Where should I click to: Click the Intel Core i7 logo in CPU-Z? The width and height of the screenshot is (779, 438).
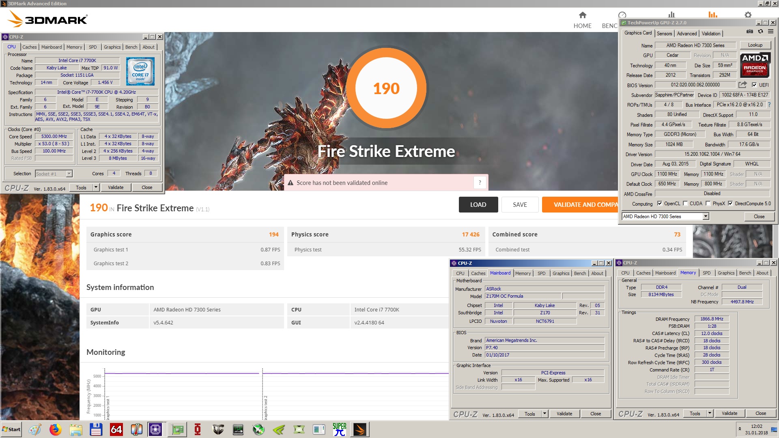pyautogui.click(x=140, y=71)
